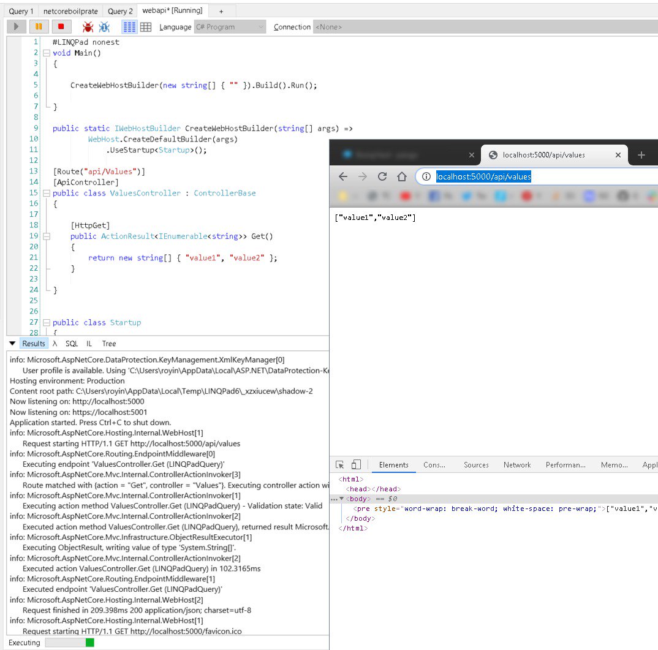Screen dimensions: 658x650
Task: Click the LINQPad Execute play button
Action: (17, 27)
